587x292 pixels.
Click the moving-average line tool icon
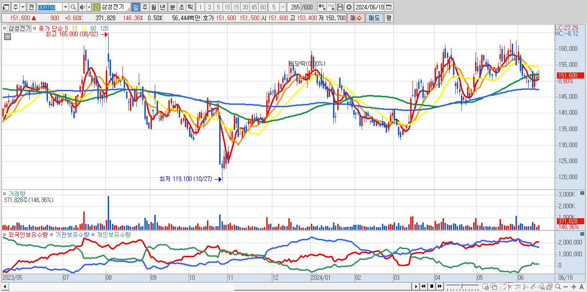(518, 286)
